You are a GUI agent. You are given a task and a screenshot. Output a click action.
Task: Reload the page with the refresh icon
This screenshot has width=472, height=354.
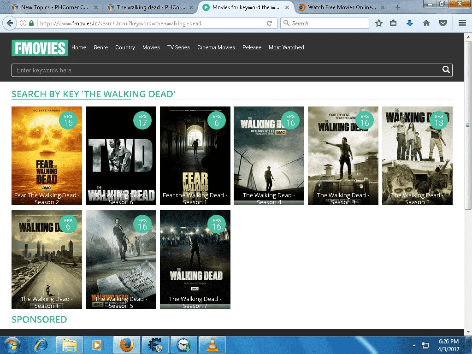[x=269, y=23]
